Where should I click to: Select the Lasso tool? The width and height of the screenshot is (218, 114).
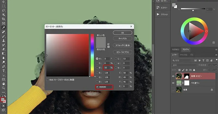4,10
